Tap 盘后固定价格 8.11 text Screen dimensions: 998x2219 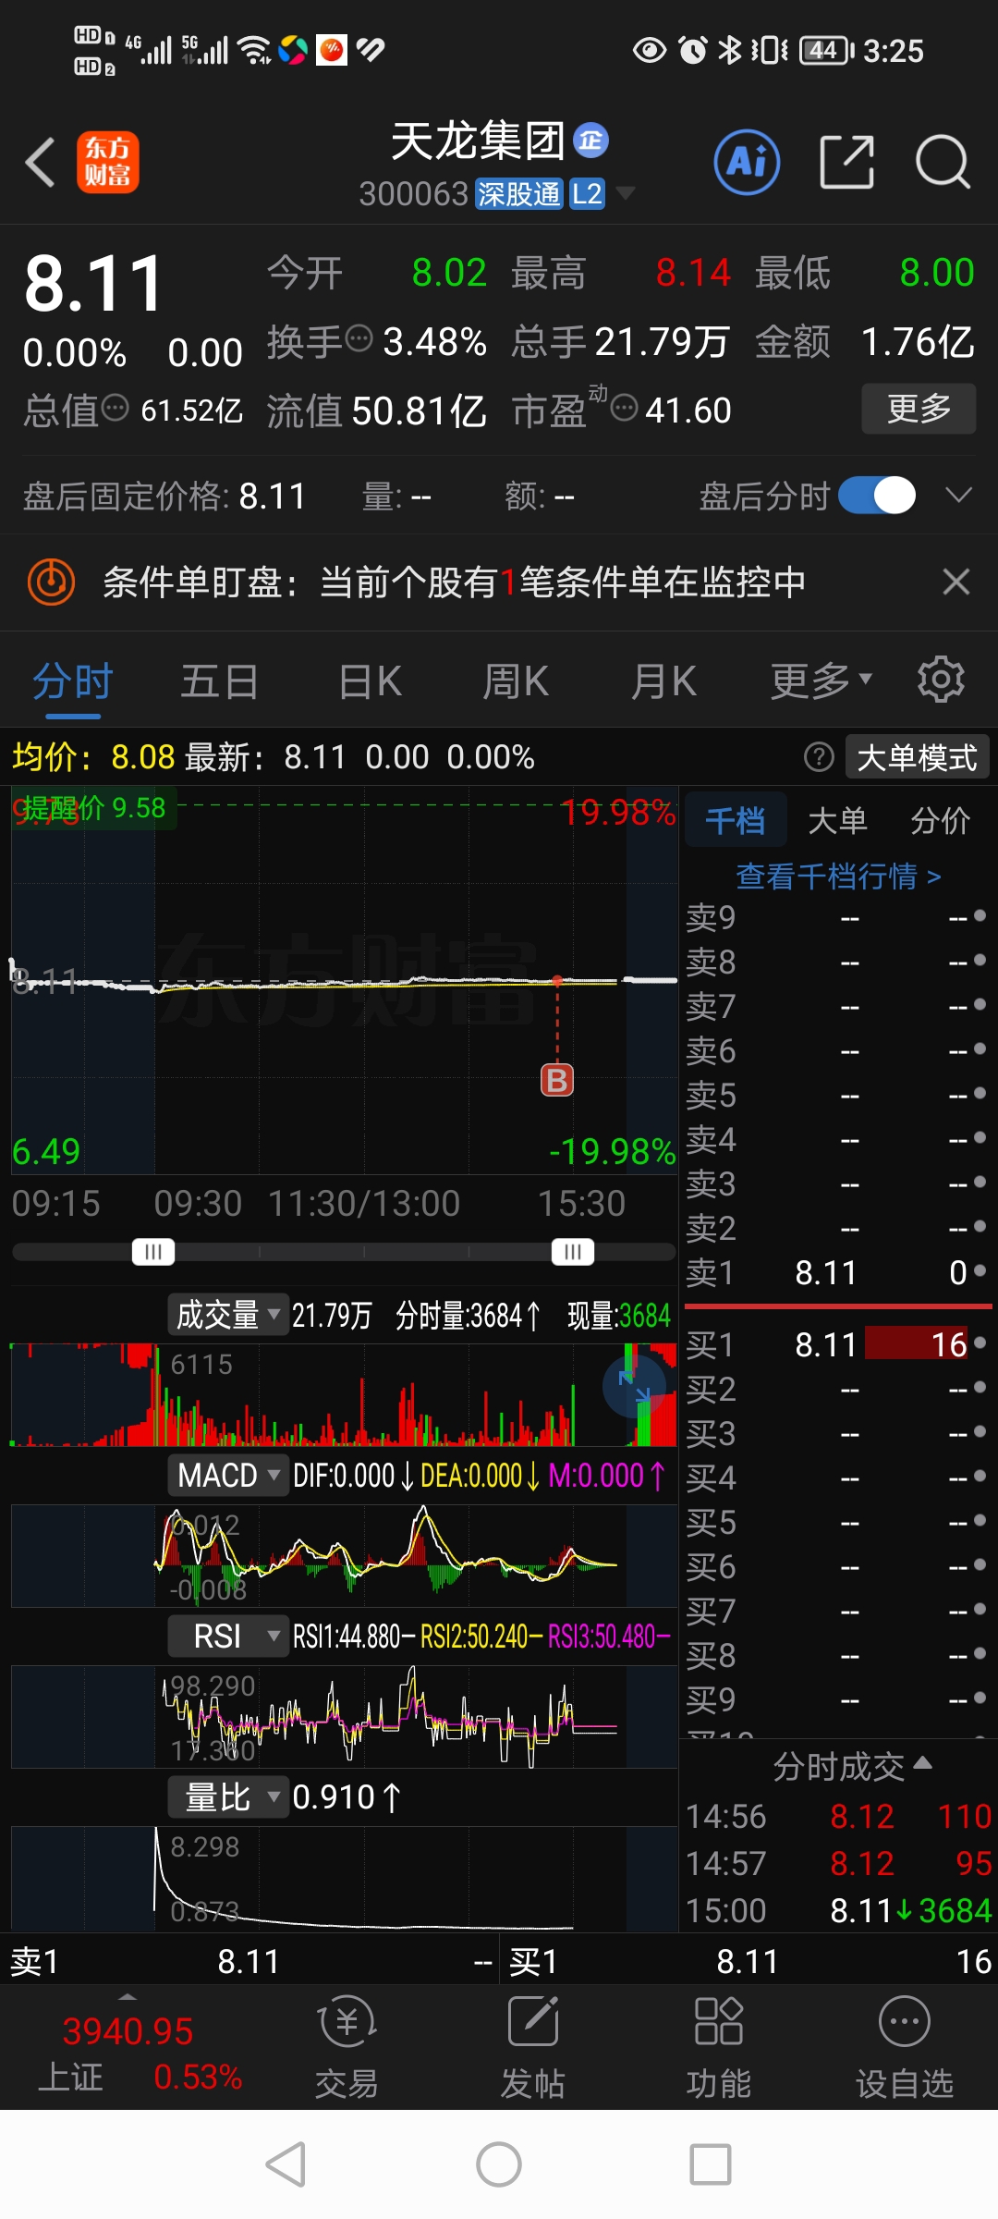tap(164, 497)
